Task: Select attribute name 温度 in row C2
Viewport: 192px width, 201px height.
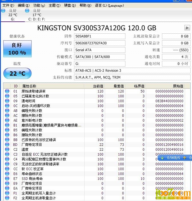Action: point(25,150)
